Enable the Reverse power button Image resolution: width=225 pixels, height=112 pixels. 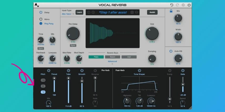tap(95, 70)
